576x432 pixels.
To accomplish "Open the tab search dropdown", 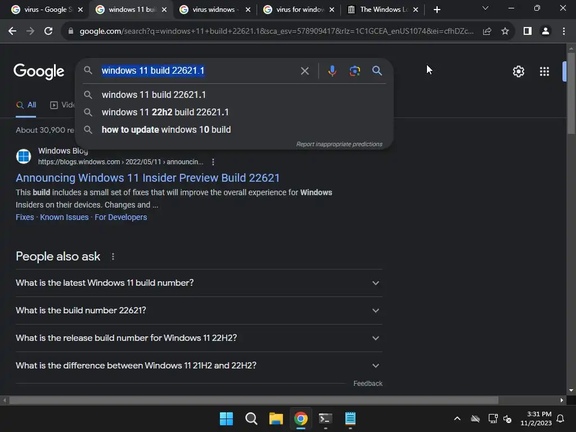I will (x=485, y=8).
